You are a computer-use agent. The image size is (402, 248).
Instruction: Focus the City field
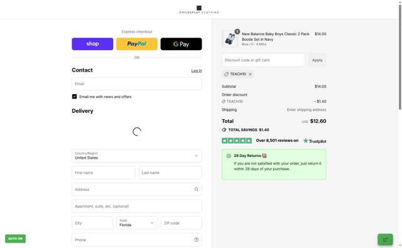92,223
